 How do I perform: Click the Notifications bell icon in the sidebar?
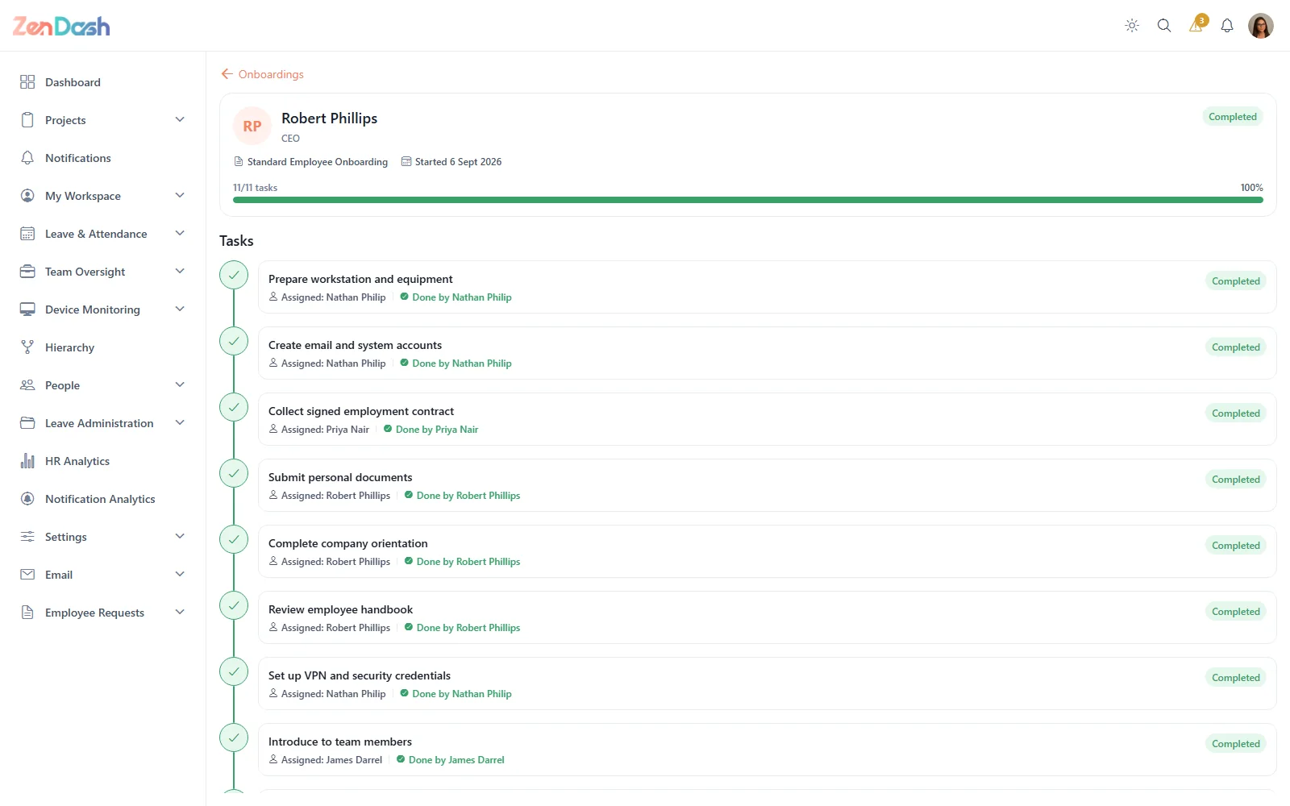27,158
